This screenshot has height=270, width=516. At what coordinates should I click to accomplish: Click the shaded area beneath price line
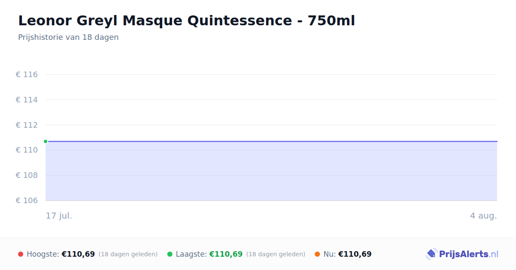coord(271,171)
